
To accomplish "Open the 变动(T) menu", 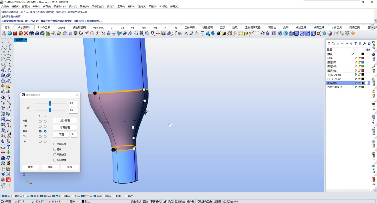I will click(111, 7).
